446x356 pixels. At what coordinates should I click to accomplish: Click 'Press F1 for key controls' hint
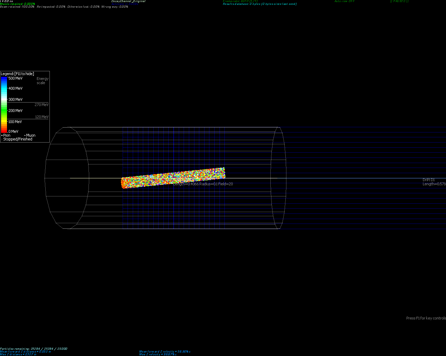coord(426,318)
